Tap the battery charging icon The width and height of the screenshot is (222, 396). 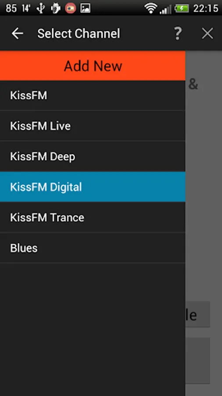[x=182, y=8]
